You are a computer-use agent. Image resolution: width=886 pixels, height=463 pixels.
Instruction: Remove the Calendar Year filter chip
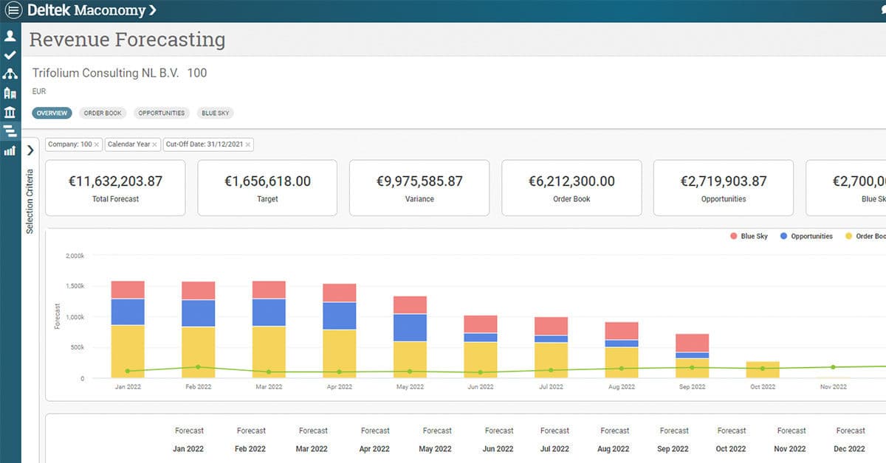pos(154,145)
